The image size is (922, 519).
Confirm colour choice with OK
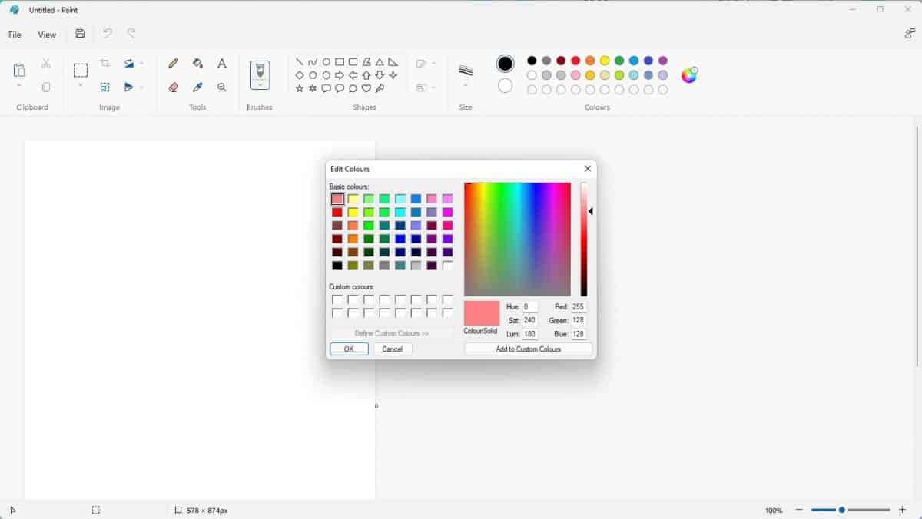[x=348, y=349]
